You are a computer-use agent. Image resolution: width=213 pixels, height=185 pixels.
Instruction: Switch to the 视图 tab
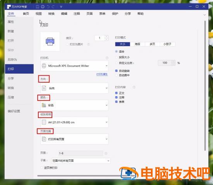pos(39,14)
